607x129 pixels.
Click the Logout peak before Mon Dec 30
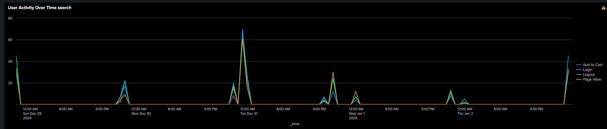coord(125,81)
